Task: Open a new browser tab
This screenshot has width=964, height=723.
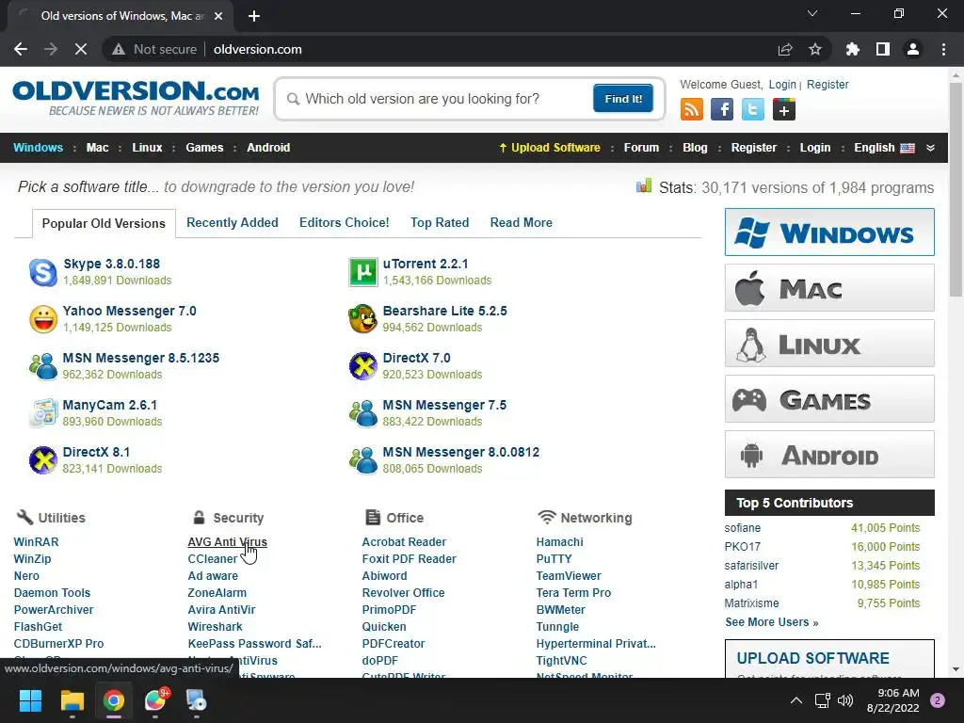Action: click(254, 16)
